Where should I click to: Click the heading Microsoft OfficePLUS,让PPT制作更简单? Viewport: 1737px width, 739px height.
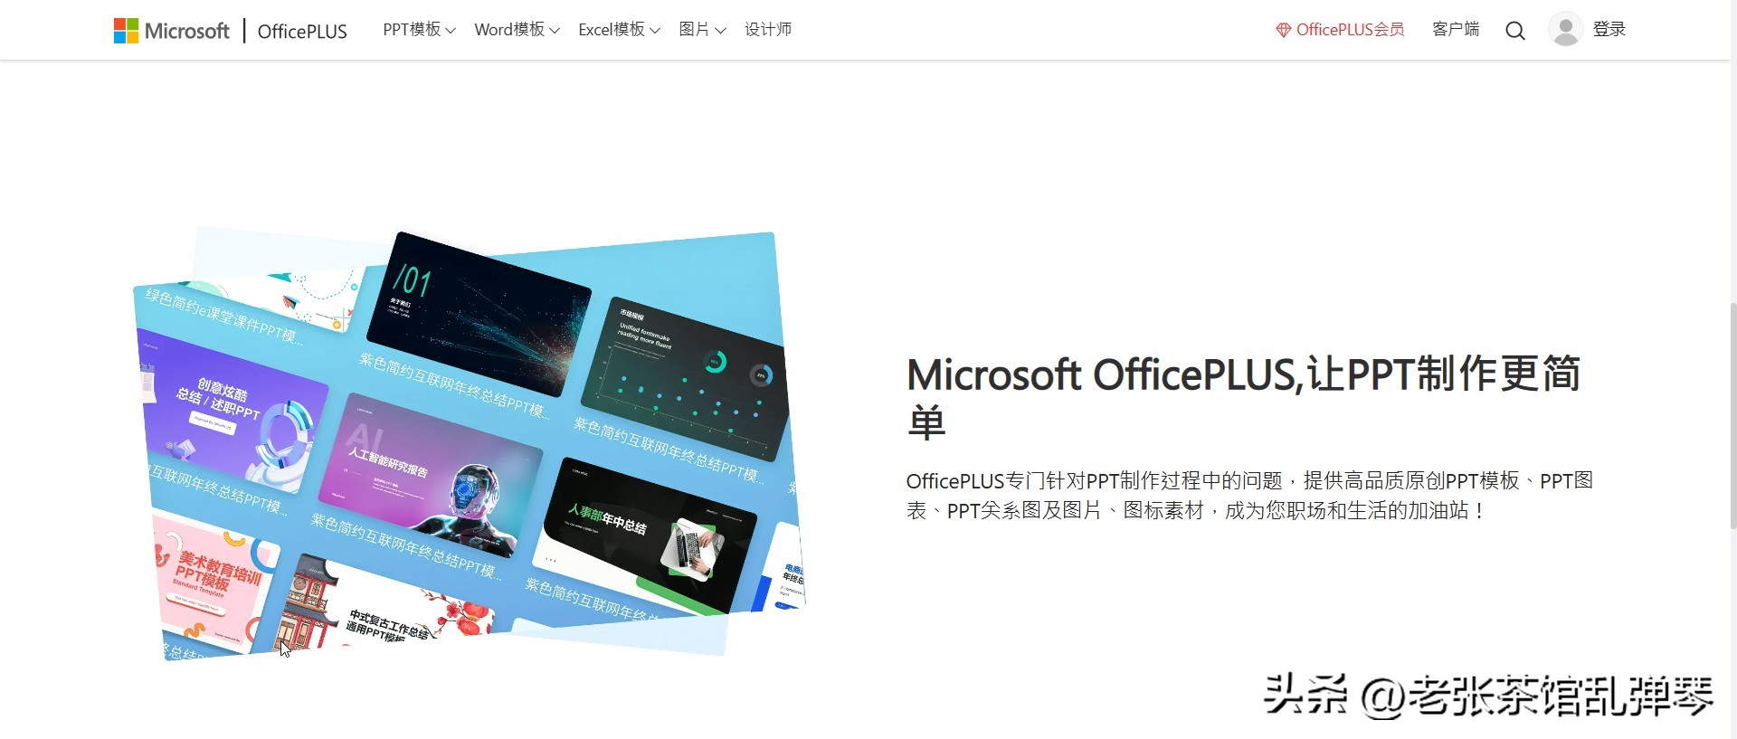pos(1244,398)
